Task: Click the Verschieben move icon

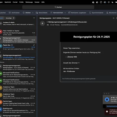Action: 37,13
